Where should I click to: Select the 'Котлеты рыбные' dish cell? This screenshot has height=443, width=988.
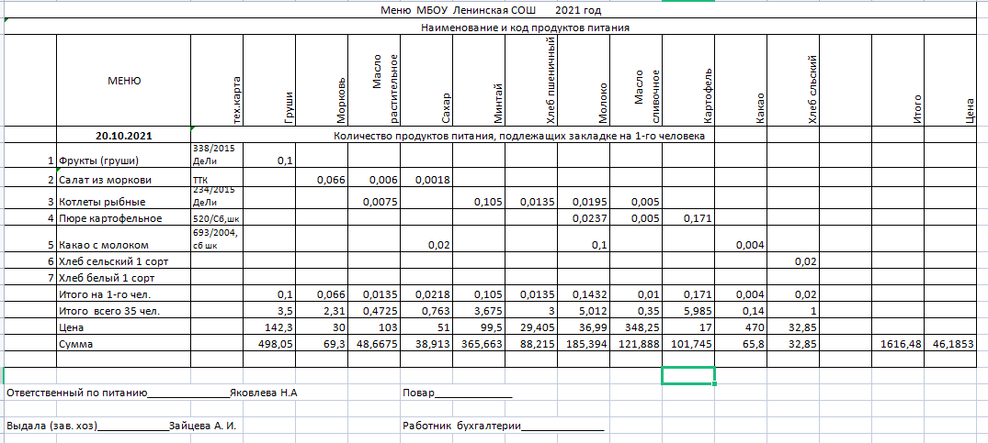tap(101, 201)
